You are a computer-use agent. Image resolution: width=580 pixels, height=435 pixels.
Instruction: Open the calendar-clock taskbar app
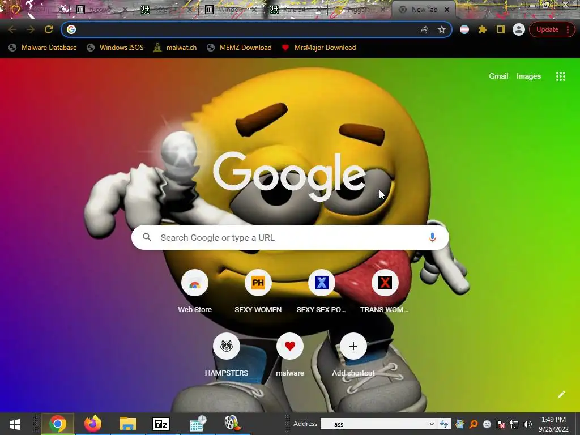click(x=198, y=424)
